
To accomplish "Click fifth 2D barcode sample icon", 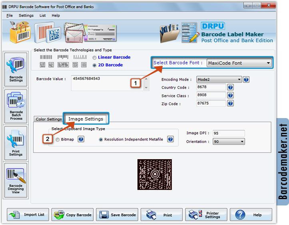I will coord(84,65).
